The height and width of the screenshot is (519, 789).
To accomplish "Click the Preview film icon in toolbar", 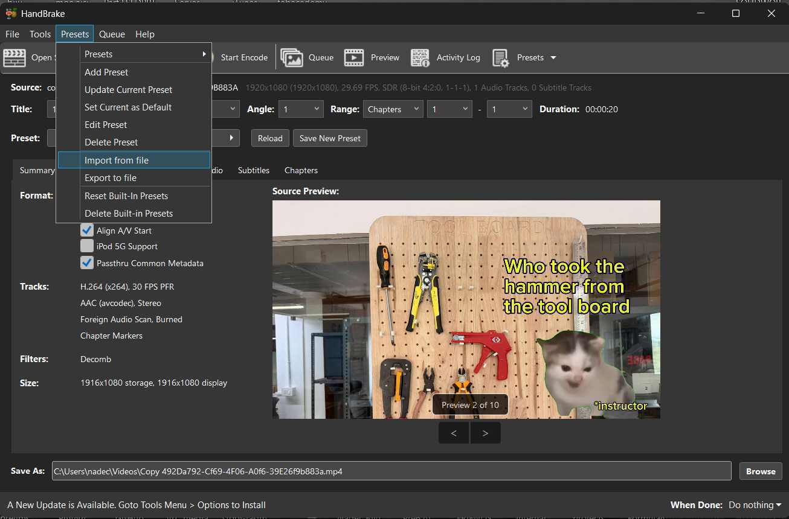I will pyautogui.click(x=354, y=58).
